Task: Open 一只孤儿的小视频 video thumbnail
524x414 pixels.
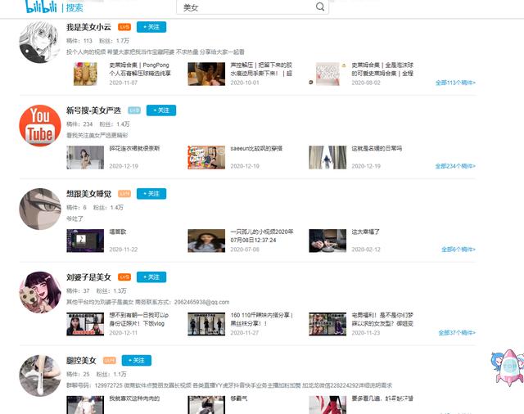Action: (206, 241)
